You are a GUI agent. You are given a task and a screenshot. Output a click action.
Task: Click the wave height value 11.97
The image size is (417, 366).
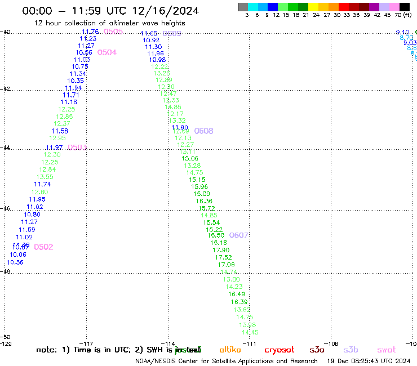(x=55, y=148)
